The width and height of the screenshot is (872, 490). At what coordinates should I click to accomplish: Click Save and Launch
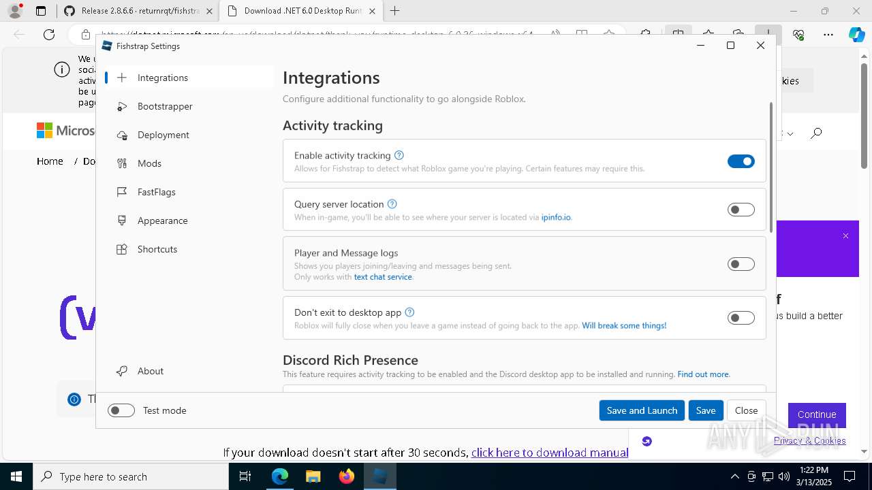pyautogui.click(x=642, y=410)
